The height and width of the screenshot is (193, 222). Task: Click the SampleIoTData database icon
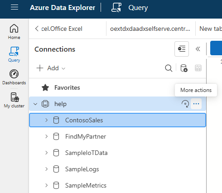(56, 153)
